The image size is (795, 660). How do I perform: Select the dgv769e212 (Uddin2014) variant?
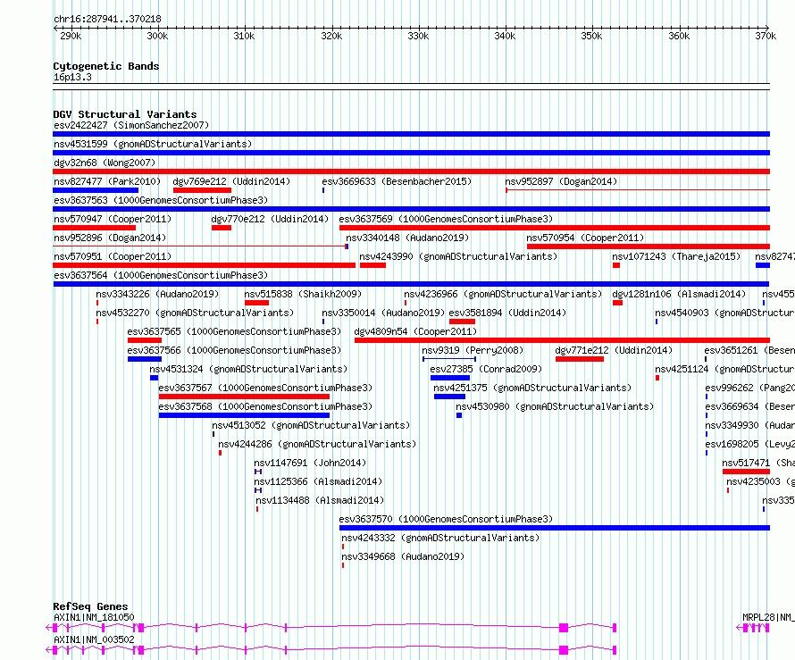(x=231, y=181)
